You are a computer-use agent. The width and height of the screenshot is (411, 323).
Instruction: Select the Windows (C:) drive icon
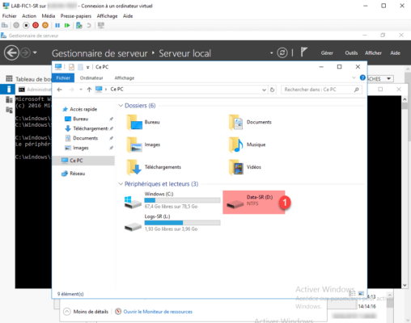click(133, 202)
